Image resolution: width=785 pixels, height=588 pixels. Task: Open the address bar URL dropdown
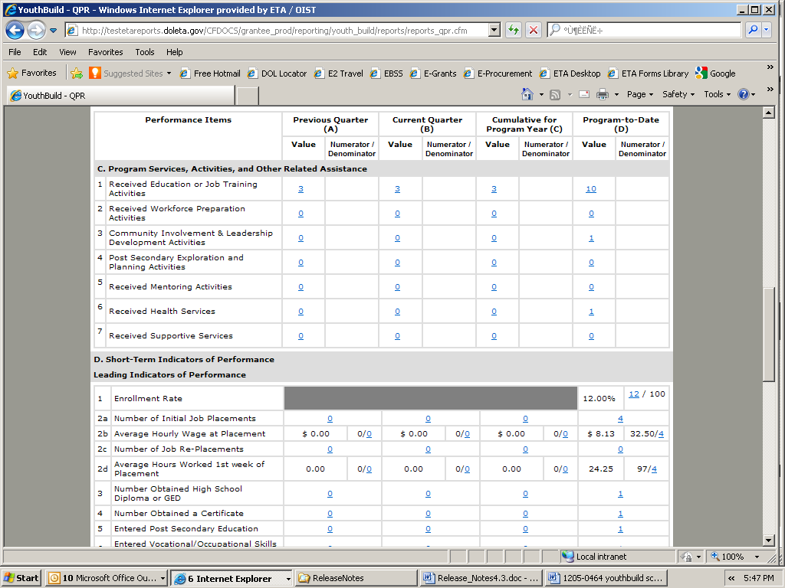tap(494, 31)
